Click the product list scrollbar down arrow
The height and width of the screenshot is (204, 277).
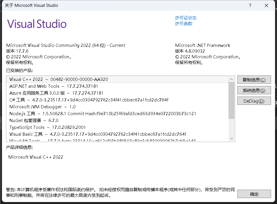tap(231, 138)
